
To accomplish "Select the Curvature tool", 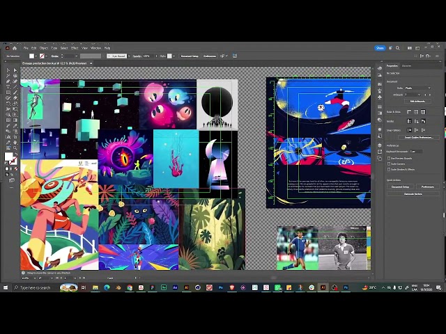I will point(15,81).
